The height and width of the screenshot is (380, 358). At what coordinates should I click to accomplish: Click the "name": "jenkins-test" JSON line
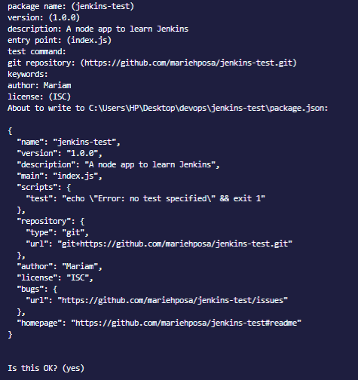(x=69, y=142)
